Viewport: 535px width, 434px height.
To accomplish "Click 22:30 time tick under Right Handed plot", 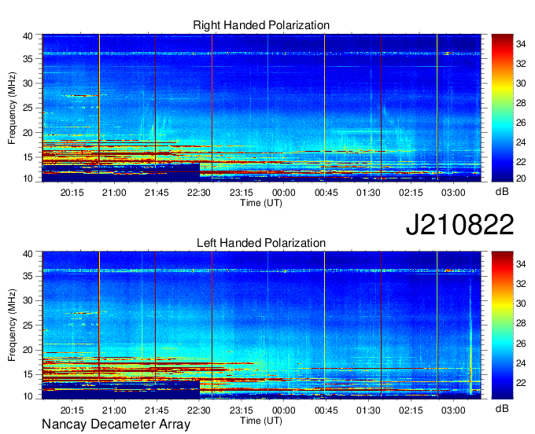I will (199, 193).
